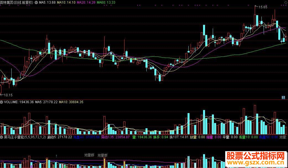
Task: Click the second 地量群 marker label
Action: (102, 155)
